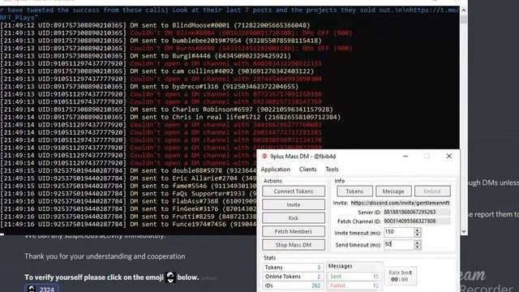This screenshot has height=292, width=519.
Task: Open the Application menu
Action: (x=276, y=170)
